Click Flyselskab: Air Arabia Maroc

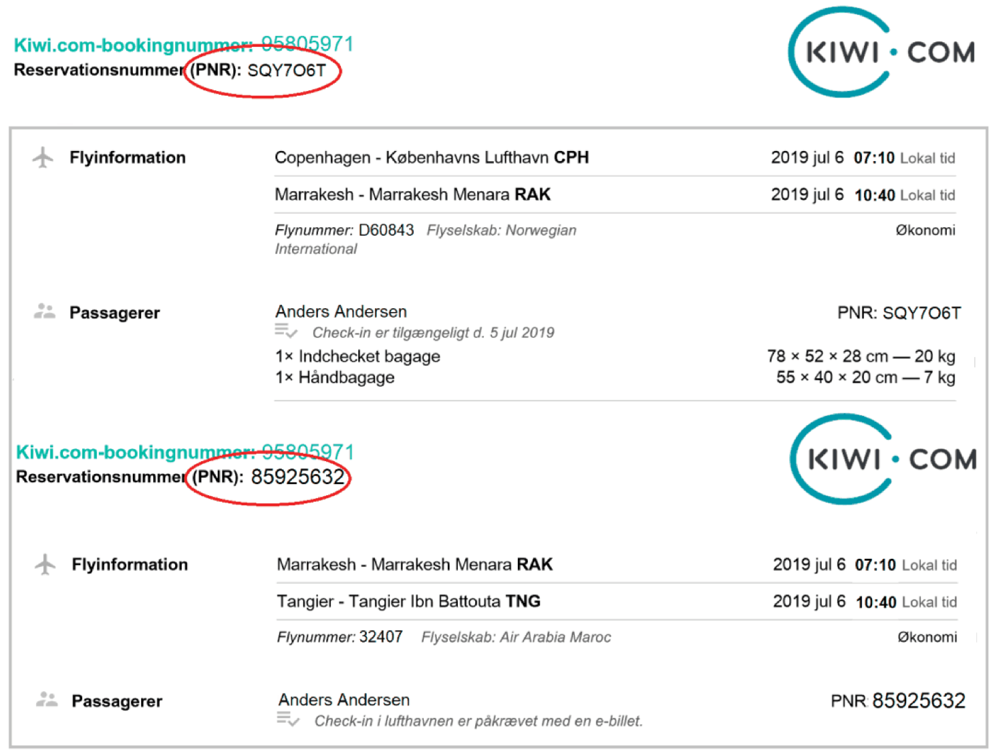click(x=516, y=637)
